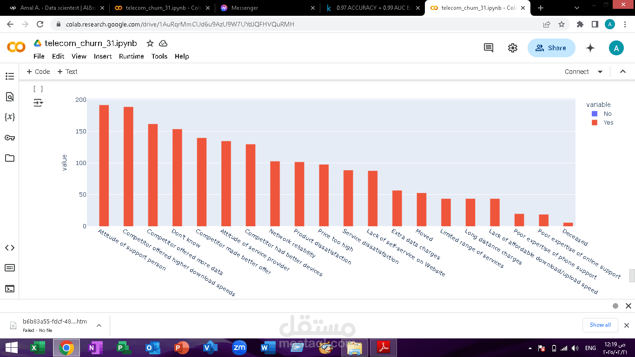The width and height of the screenshot is (635, 357).
Task: Open the Chrome menu with three dots
Action: [x=625, y=24]
